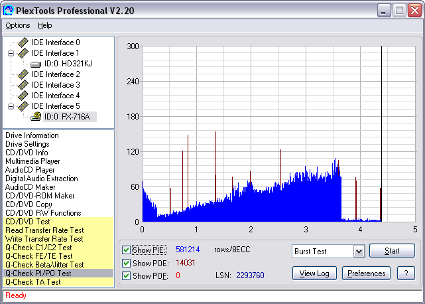Open Drive Settings
The height and width of the screenshot is (304, 425).
(27, 144)
